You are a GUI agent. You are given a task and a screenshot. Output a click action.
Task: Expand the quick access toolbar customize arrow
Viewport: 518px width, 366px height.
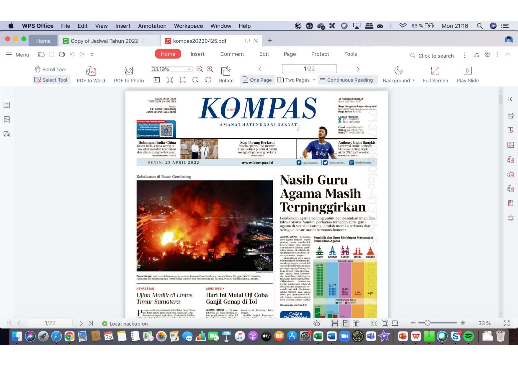click(x=92, y=55)
